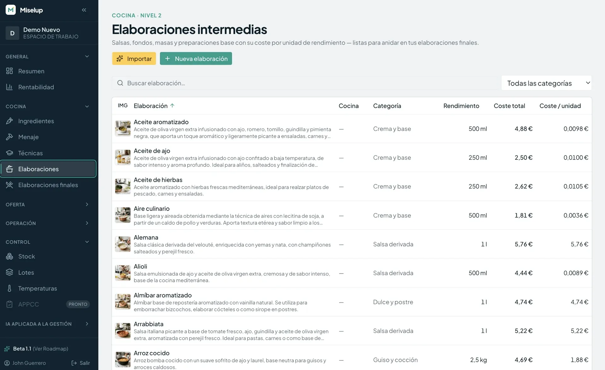This screenshot has height=370, width=605.
Task: Open Lotes from the sidebar
Action: coord(48,273)
